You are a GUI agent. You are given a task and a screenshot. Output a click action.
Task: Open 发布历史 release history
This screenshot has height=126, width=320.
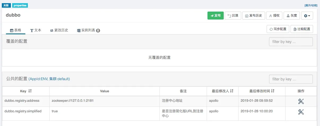253,16
